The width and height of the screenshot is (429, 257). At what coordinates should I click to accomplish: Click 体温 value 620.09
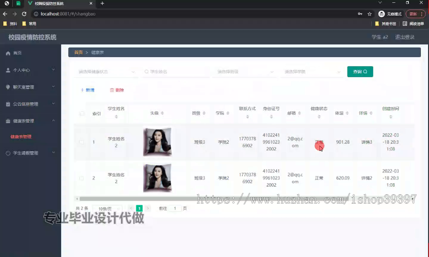tap(343, 178)
